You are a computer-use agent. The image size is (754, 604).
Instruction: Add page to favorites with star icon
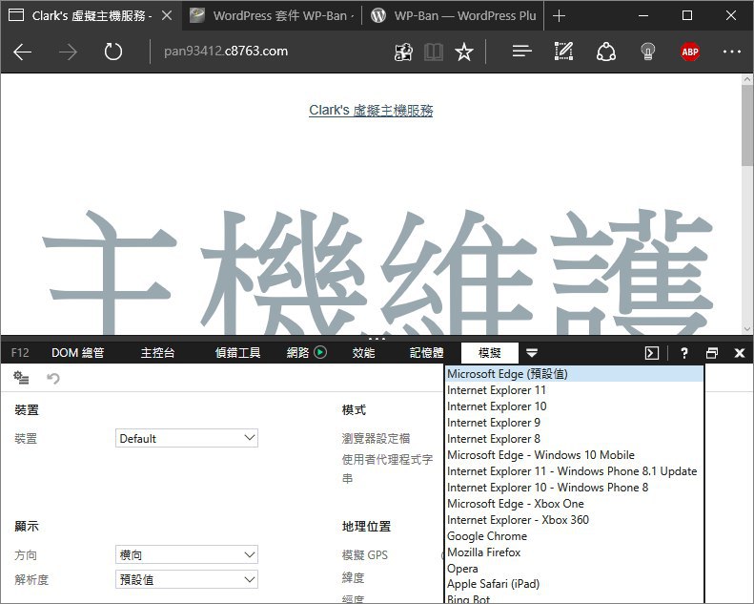click(464, 52)
